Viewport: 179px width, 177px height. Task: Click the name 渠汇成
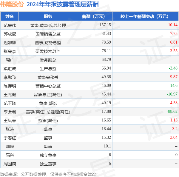coord(10,69)
